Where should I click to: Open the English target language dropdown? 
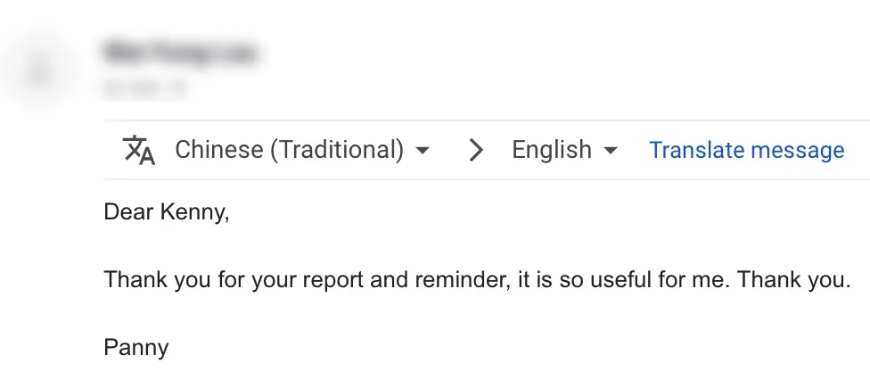(551, 150)
